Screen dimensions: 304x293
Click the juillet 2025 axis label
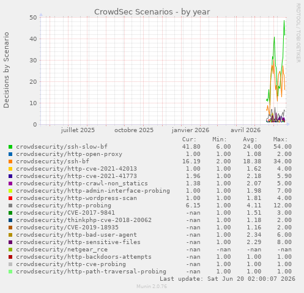78,130
